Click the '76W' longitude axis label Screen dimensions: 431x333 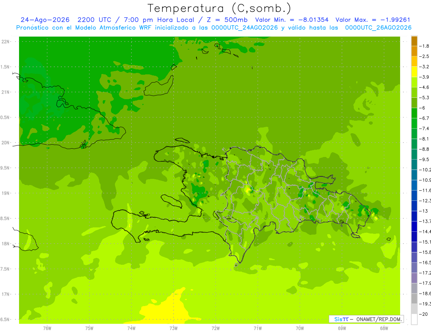pos(47,328)
